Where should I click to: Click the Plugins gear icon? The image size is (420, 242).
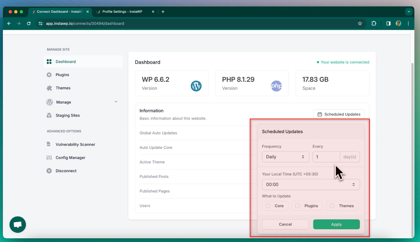pos(49,75)
